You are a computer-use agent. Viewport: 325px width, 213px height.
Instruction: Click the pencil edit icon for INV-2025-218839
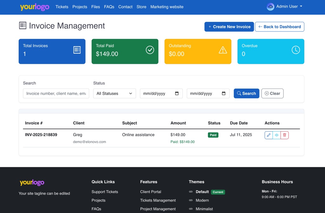coord(269,135)
